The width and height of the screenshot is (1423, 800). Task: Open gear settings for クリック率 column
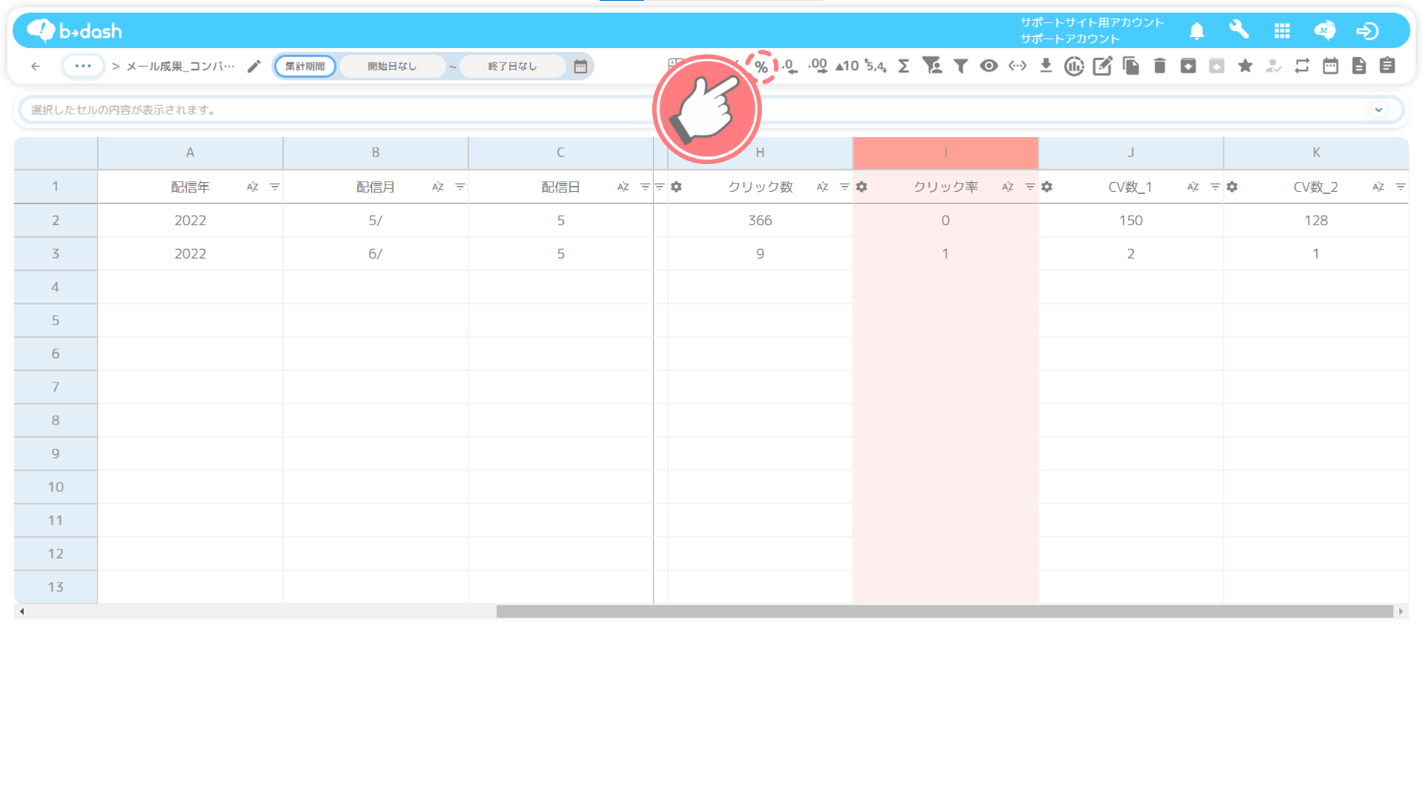[x=861, y=187]
